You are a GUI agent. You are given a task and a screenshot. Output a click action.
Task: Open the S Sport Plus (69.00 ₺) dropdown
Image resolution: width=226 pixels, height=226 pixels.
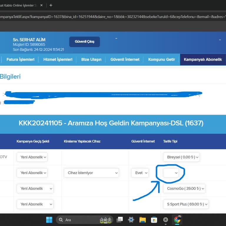[186, 204]
